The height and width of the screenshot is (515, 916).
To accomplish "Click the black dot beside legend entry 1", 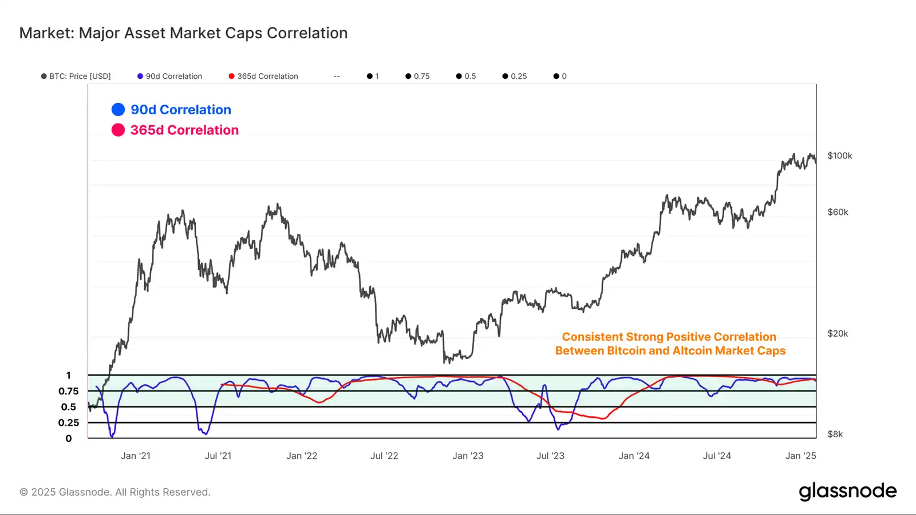I will [x=370, y=76].
